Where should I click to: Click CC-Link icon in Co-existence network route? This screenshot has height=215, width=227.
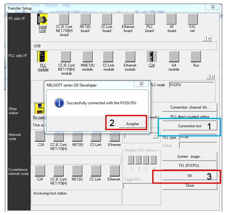click(96, 171)
